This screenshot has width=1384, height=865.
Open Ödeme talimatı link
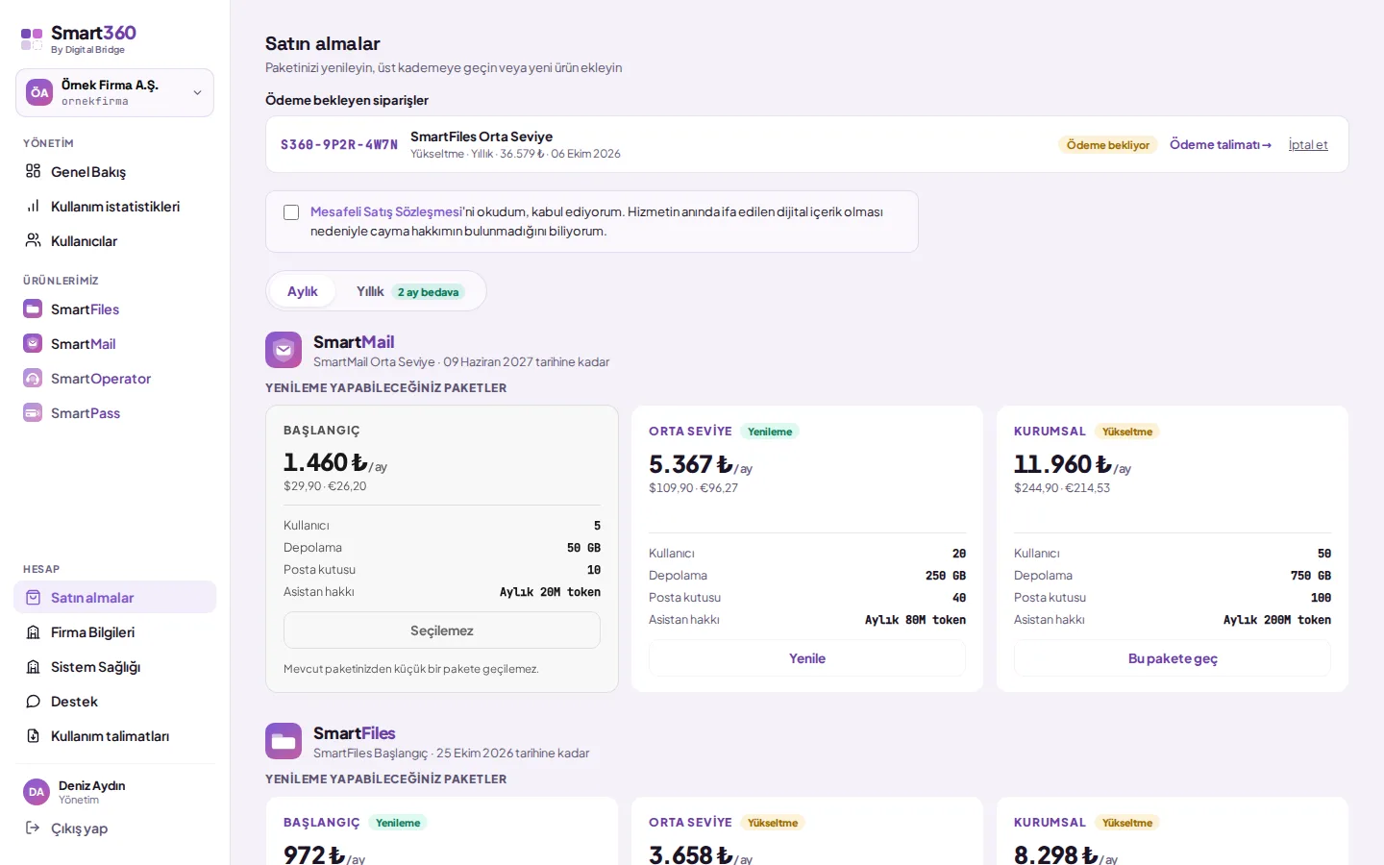[x=1221, y=144]
